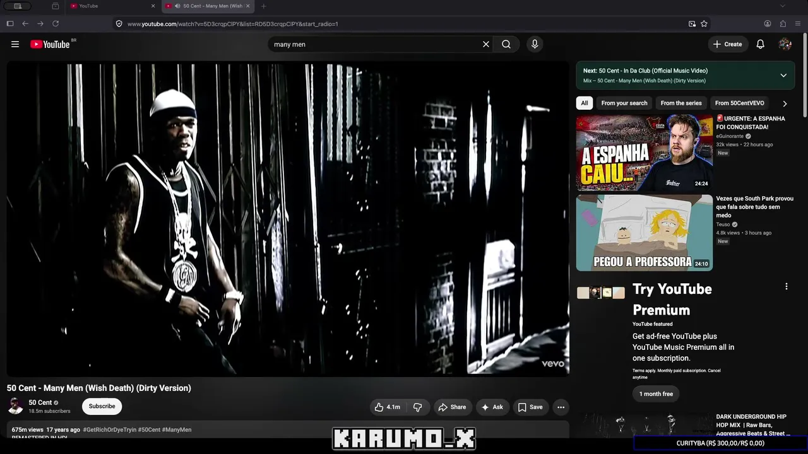This screenshot has width=808, height=454.
Task: Open the notifications bell
Action: click(761, 44)
